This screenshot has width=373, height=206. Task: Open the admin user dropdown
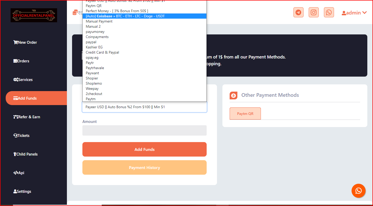tap(354, 13)
